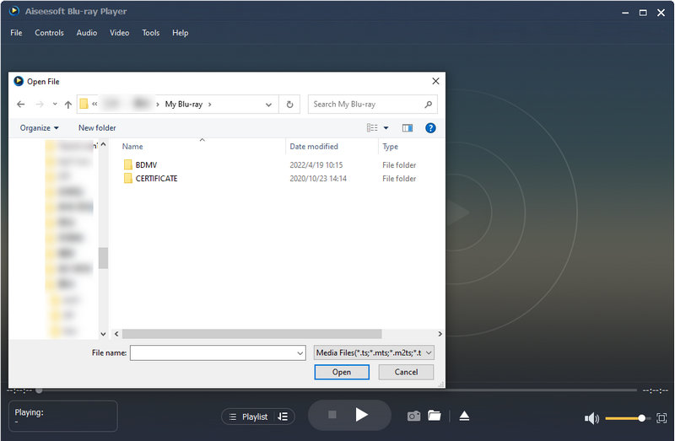This screenshot has width=675, height=441.
Task: Expand the Organize dropdown
Action: [x=40, y=128]
